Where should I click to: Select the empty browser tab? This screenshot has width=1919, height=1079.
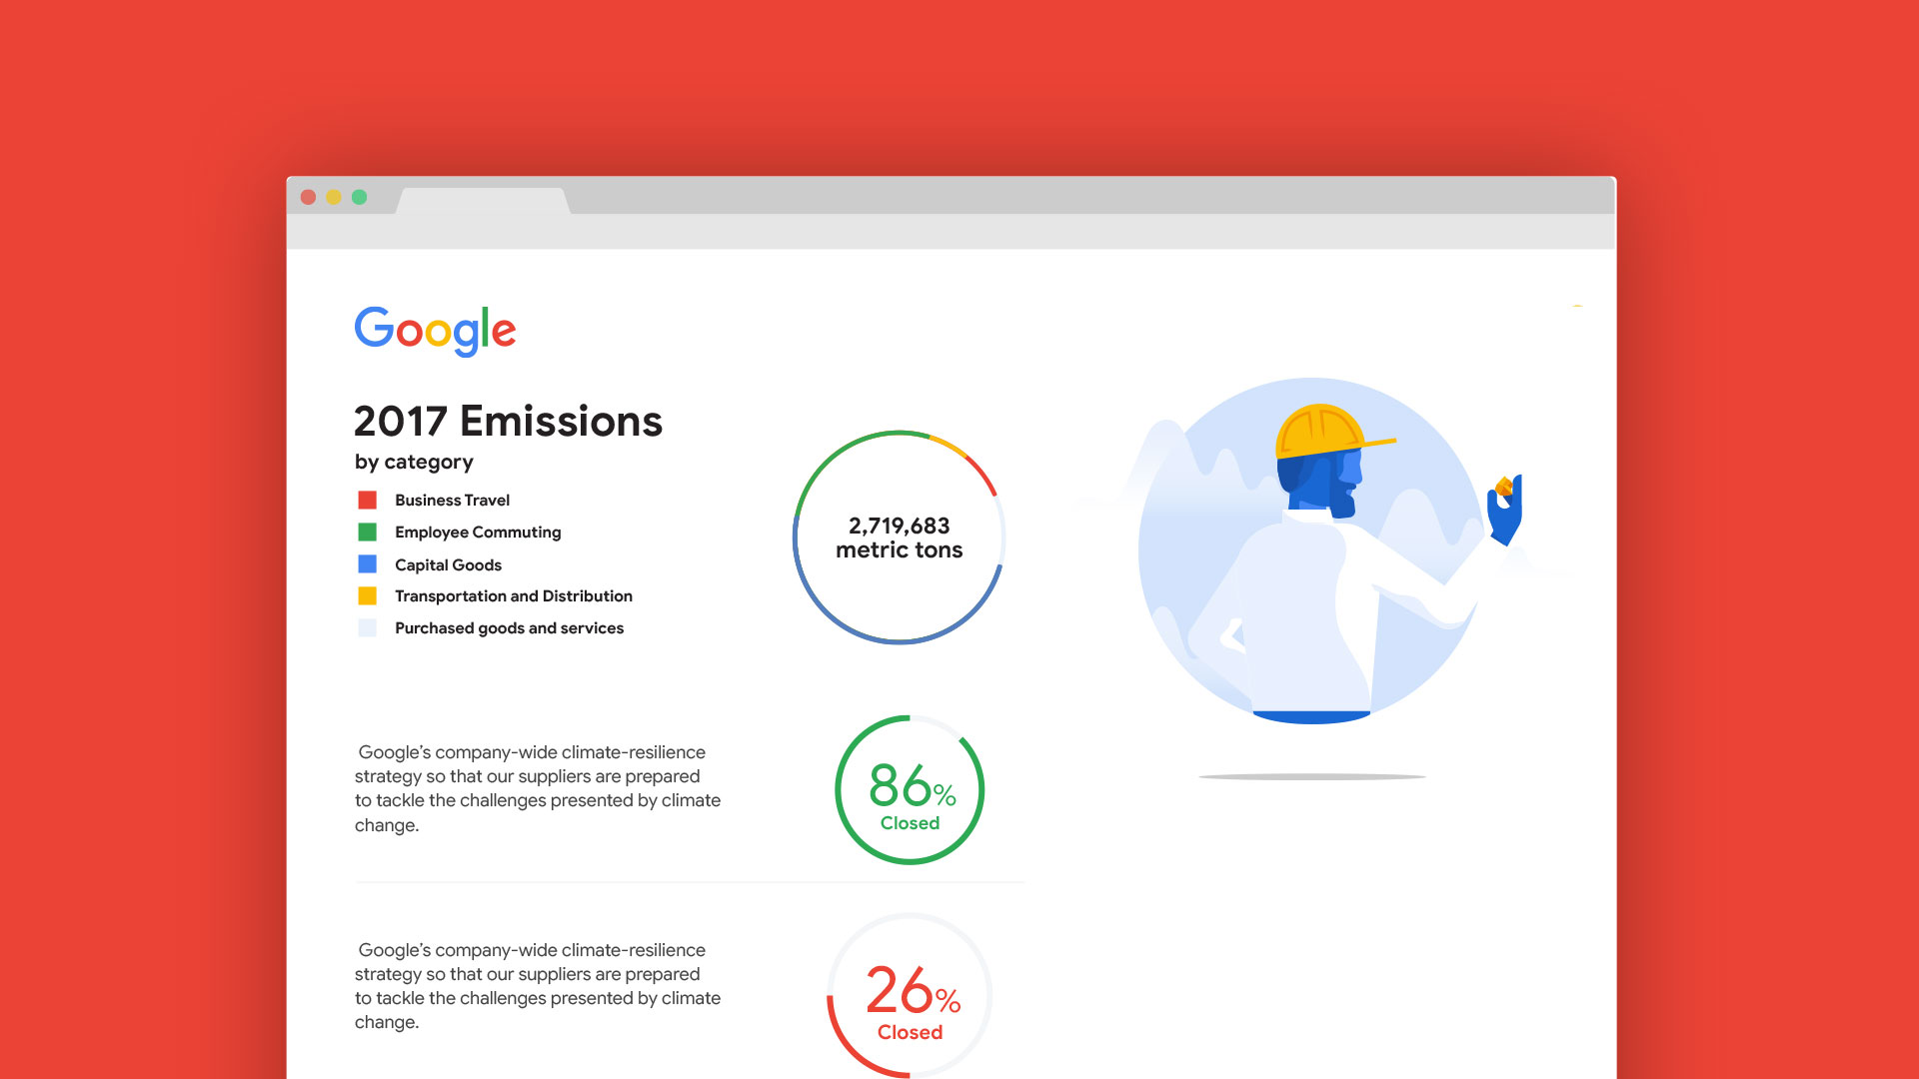(x=483, y=200)
